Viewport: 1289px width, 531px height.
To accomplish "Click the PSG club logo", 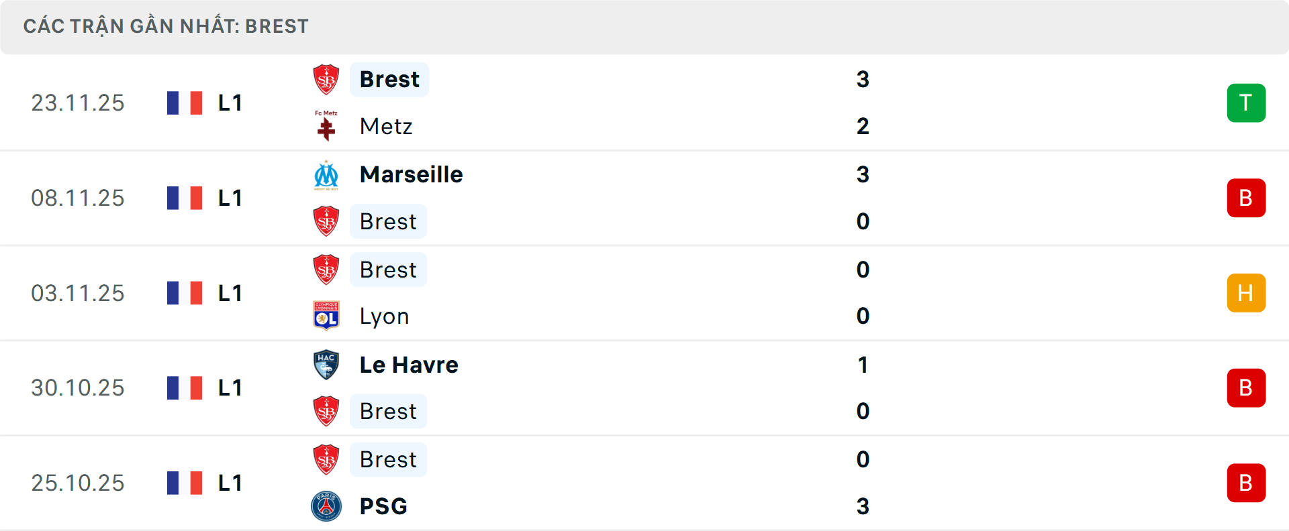I will (x=326, y=506).
